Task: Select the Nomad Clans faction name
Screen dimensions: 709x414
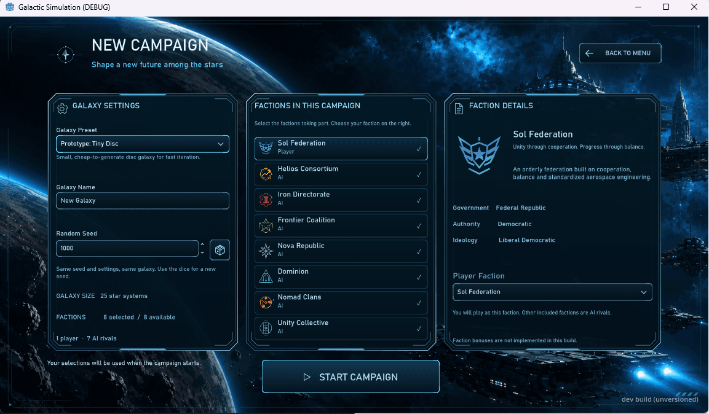Action: tap(299, 297)
